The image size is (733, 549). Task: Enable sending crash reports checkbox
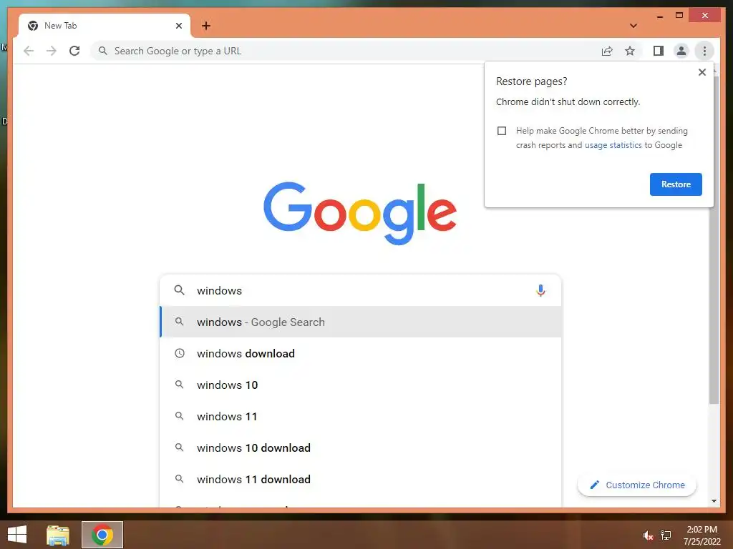pos(502,131)
